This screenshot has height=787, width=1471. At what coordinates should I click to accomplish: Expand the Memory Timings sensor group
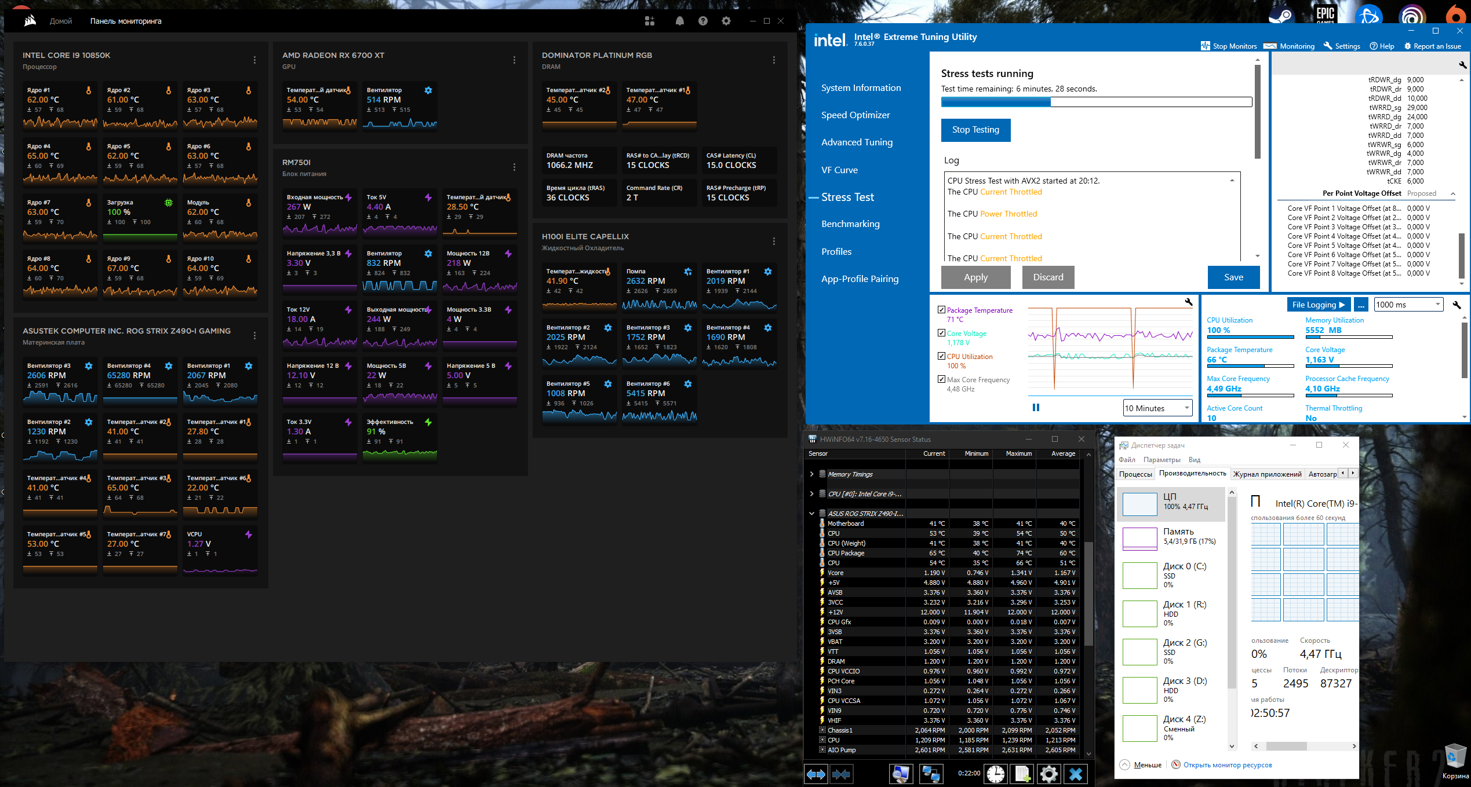(811, 474)
